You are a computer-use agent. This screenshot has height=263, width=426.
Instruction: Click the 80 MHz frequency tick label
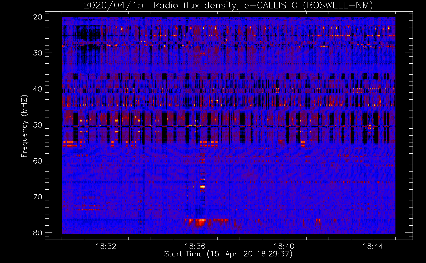[38, 233]
